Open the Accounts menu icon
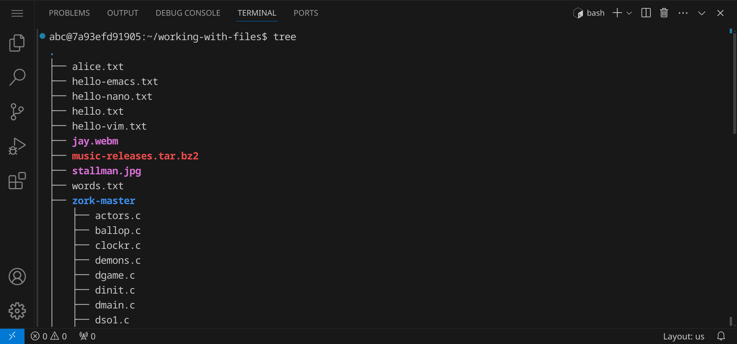This screenshot has width=737, height=344. click(17, 276)
